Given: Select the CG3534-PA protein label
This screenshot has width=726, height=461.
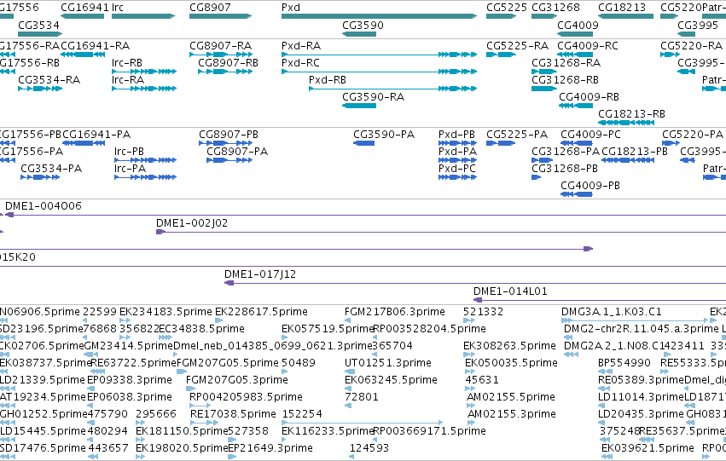Looking at the screenshot, I should [51, 169].
